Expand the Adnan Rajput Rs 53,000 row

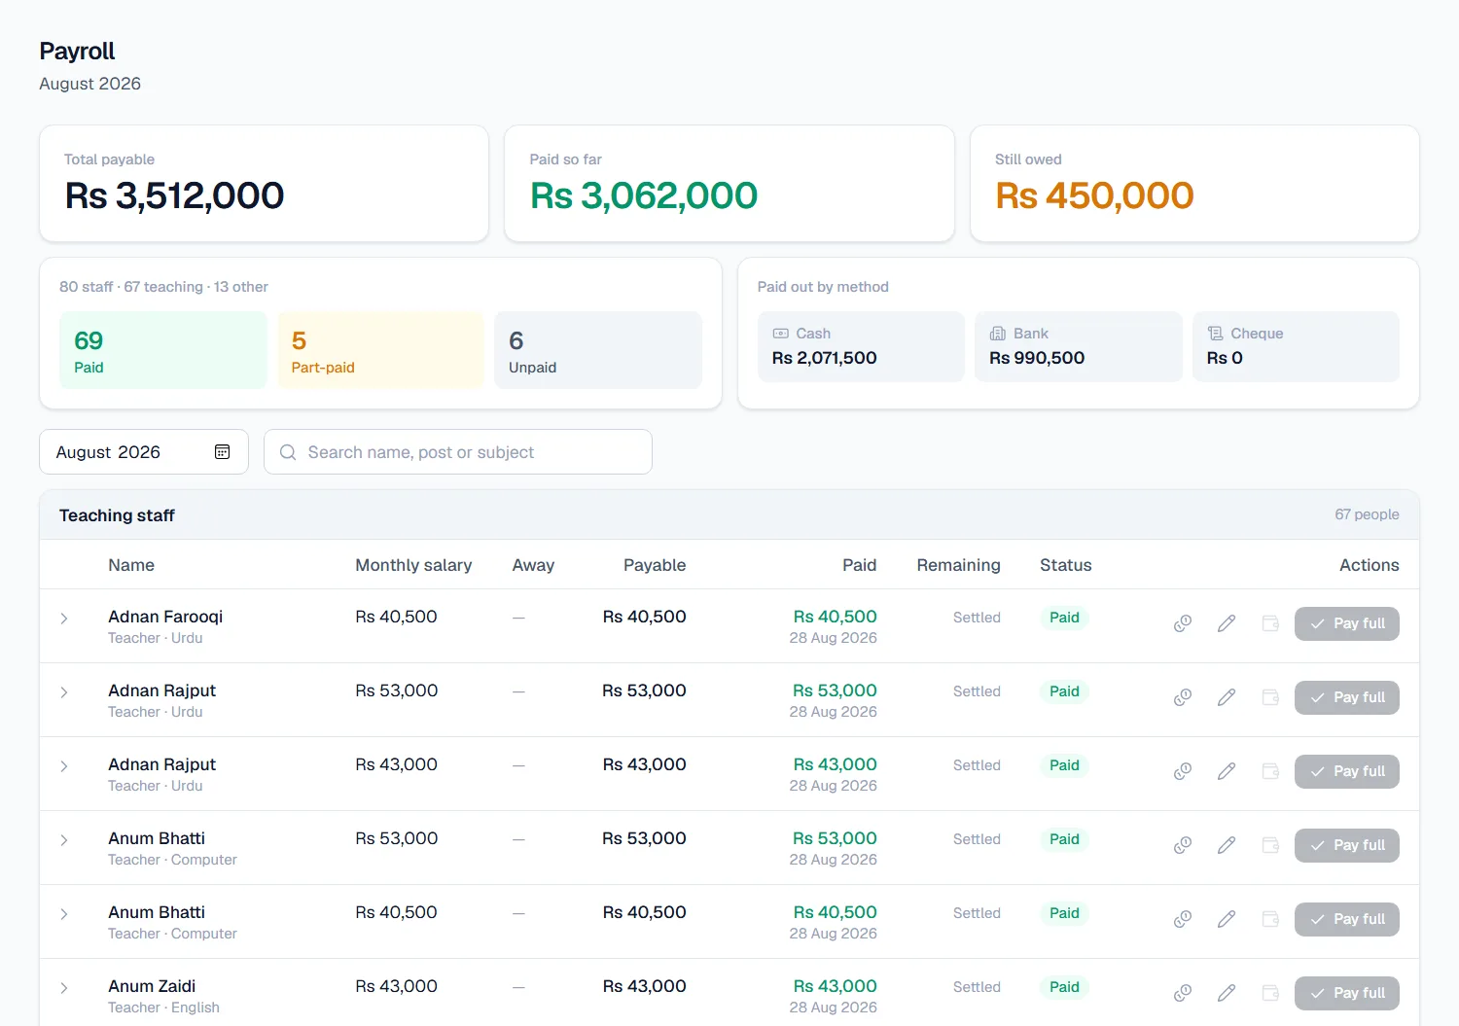pyautogui.click(x=64, y=692)
